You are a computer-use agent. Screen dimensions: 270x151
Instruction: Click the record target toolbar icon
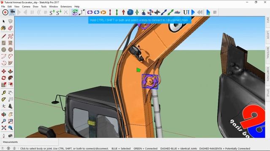tap(5, 12)
